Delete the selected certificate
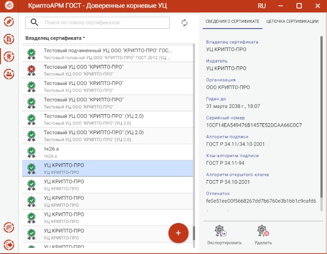Viewport: 327px width, 254px height. click(263, 235)
